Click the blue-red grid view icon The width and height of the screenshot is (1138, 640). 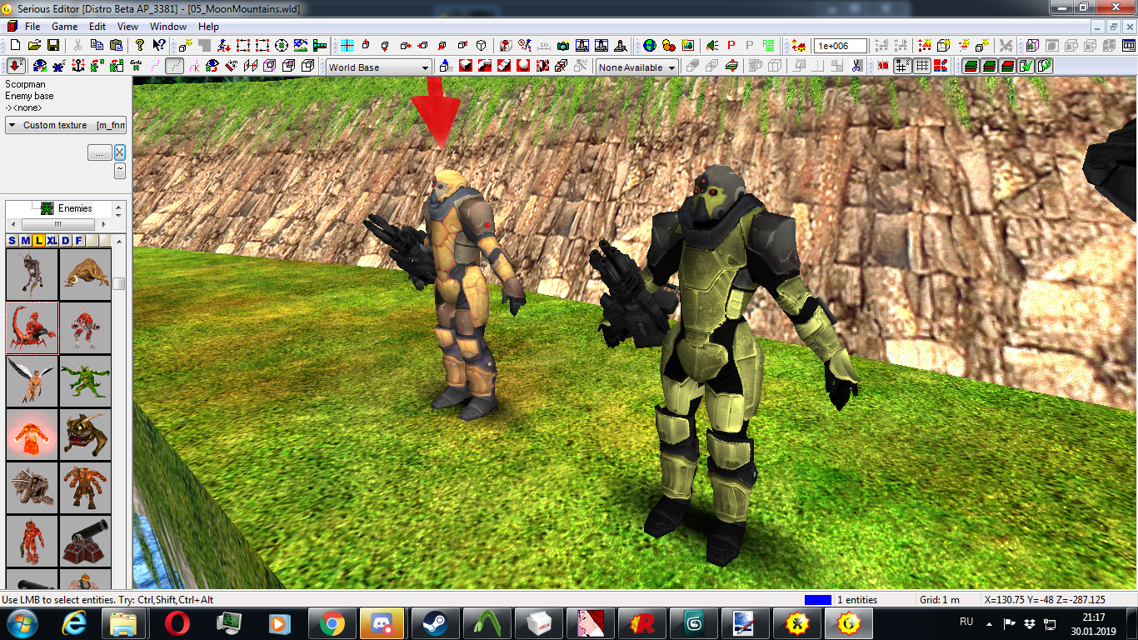coord(347,45)
